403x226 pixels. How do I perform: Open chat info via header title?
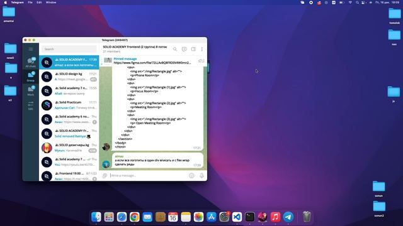point(135,47)
